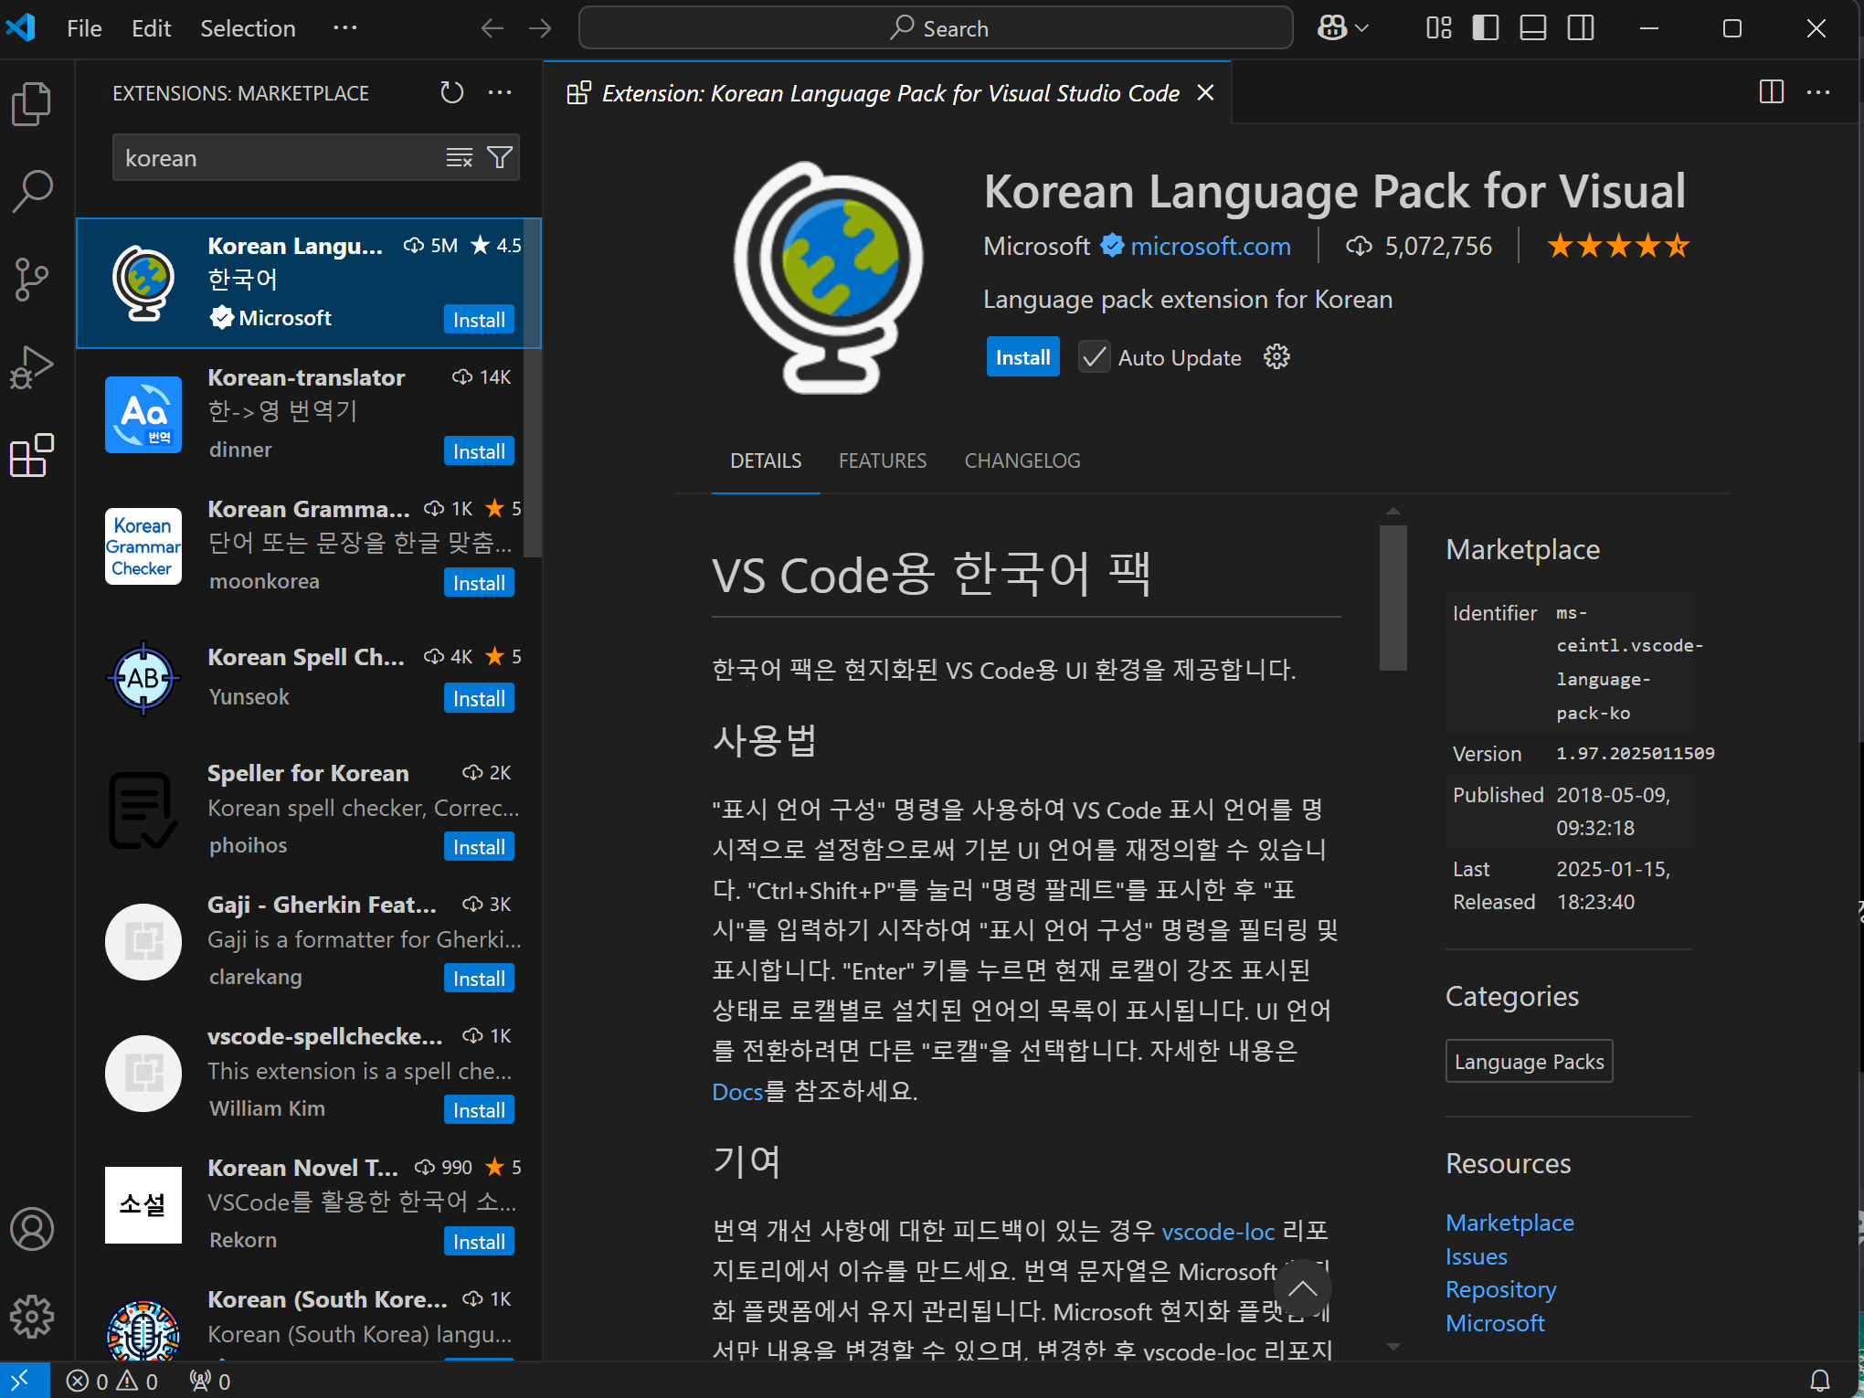Select the Language Packs category
This screenshot has height=1398, width=1864.
click(x=1529, y=1062)
